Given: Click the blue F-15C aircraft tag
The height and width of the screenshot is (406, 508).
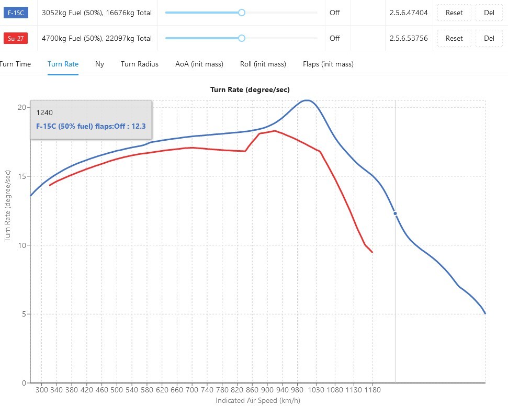Looking at the screenshot, I should pyautogui.click(x=16, y=13).
